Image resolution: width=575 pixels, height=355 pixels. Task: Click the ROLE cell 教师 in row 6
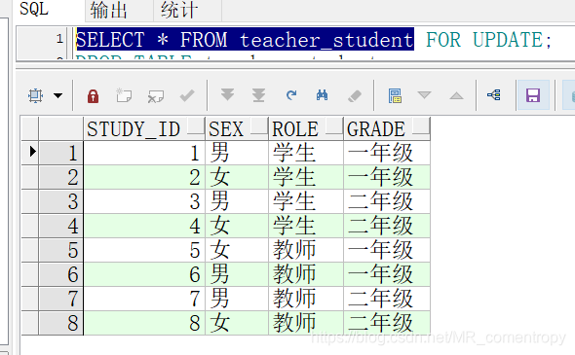pos(306,274)
